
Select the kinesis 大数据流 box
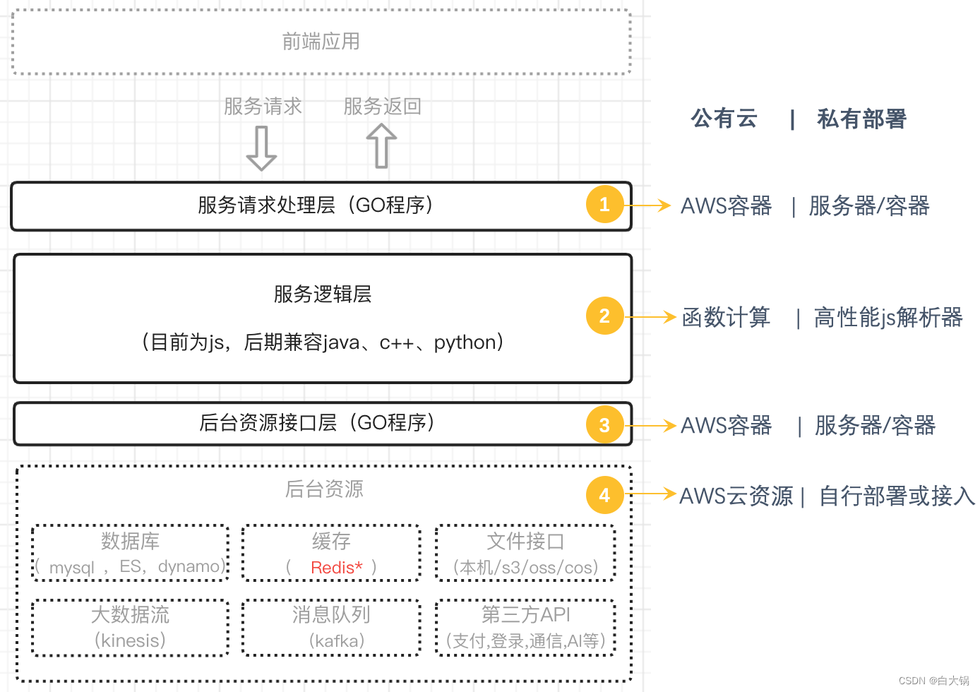coord(129,627)
